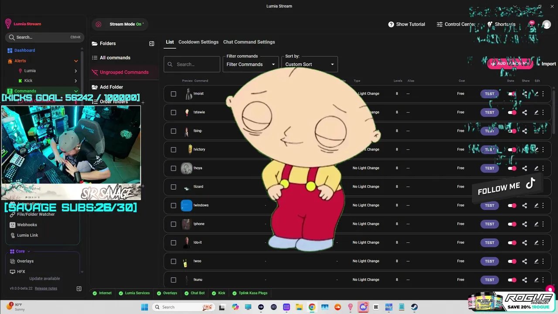Image resolution: width=558 pixels, height=314 pixels.
Task: Click the commands search field
Action: (192, 64)
